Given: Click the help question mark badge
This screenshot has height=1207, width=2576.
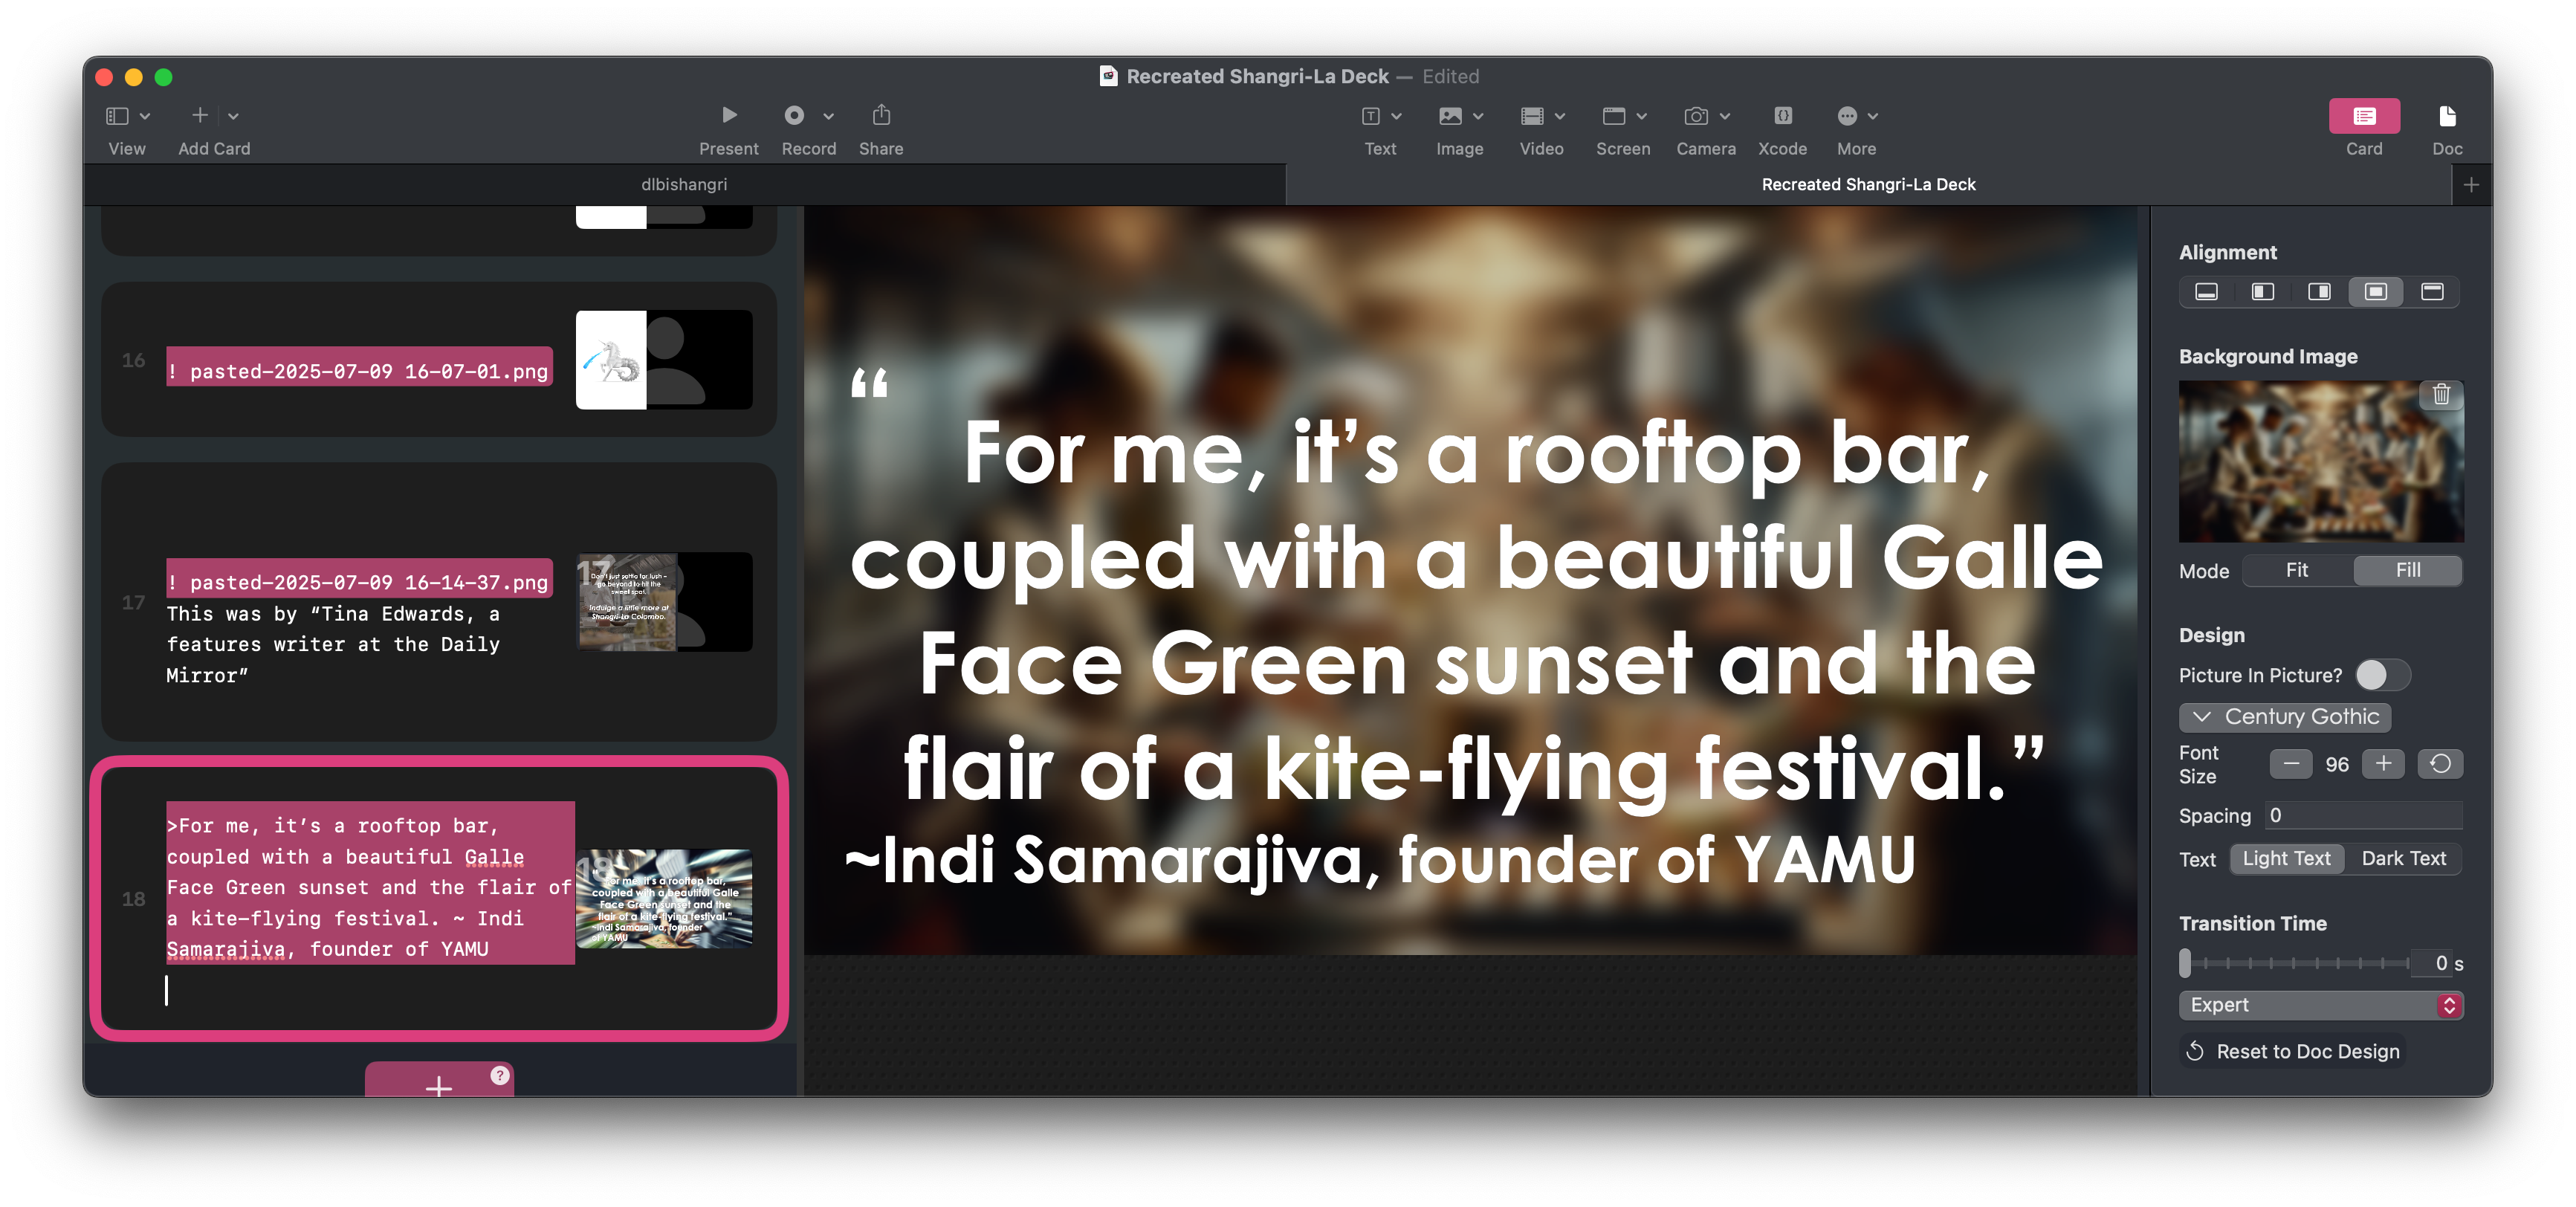Looking at the screenshot, I should 500,1075.
